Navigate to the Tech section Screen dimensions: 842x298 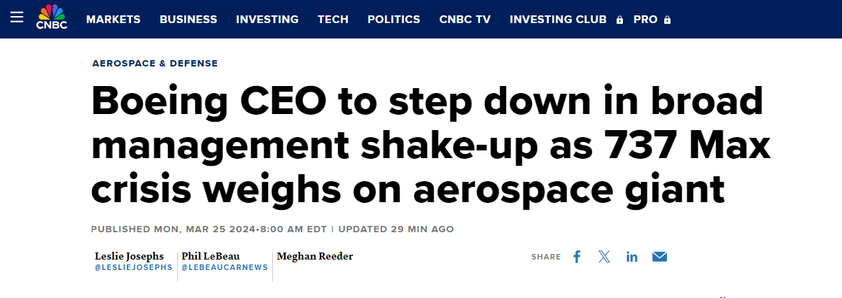333,20
